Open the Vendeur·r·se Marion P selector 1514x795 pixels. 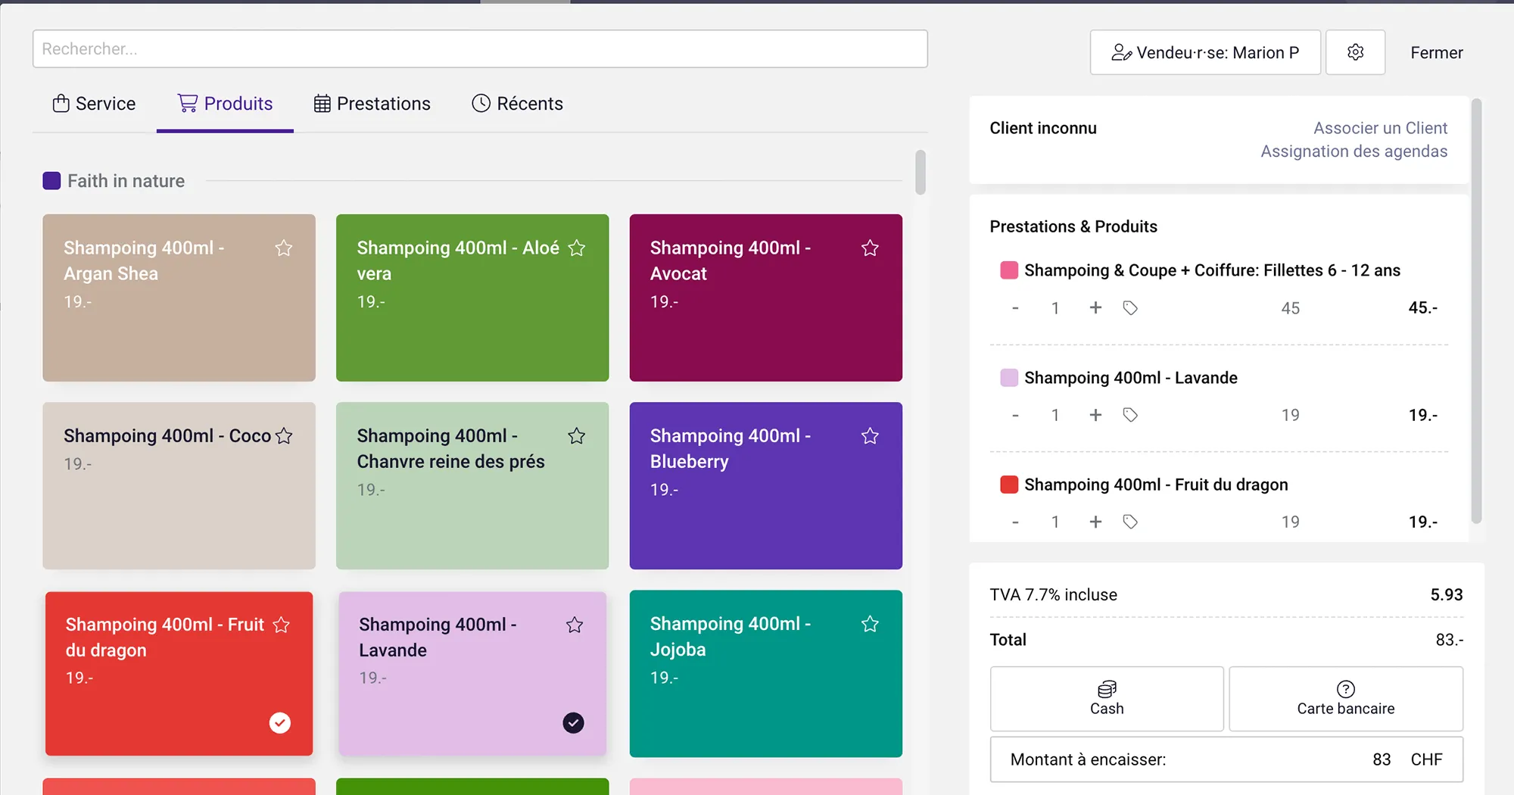pyautogui.click(x=1205, y=52)
